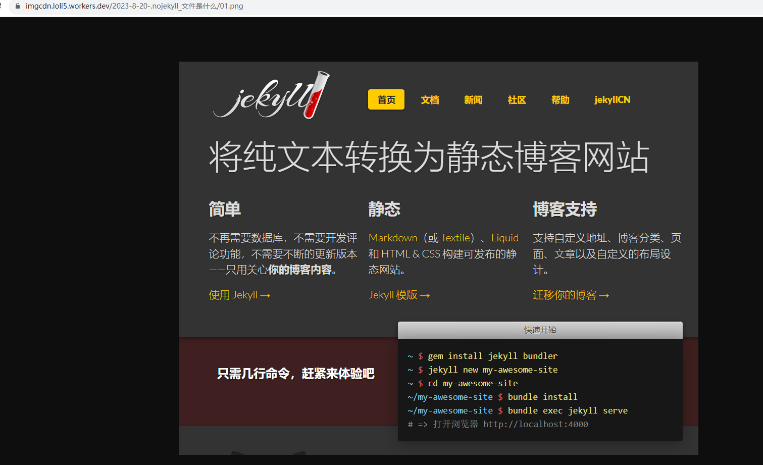Screen dimensions: 763x465
Task: Click the 只需几行命令，赶紧来体验吧 text
Action: [x=296, y=374]
